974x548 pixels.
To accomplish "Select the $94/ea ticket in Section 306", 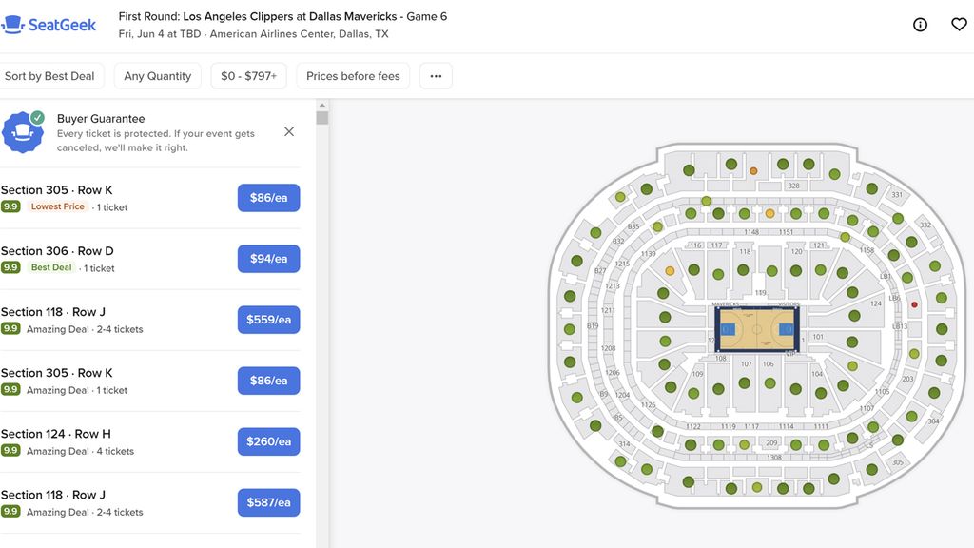I will point(268,258).
